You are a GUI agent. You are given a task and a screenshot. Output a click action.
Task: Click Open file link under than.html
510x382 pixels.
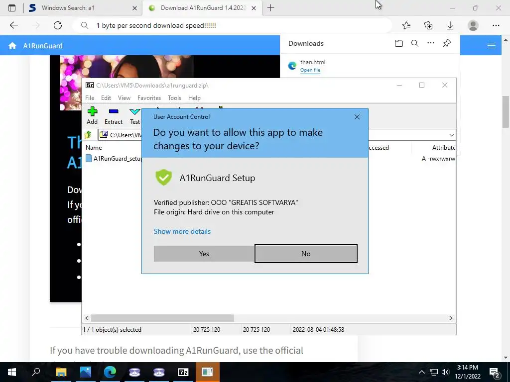[x=310, y=70]
